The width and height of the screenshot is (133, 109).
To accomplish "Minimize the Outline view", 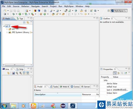I will click(x=126, y=18).
